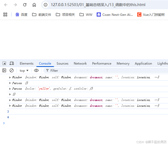The width and height of the screenshot is (168, 145).
Task: Expand the empty Person {} log
Action: (x=10, y=83)
